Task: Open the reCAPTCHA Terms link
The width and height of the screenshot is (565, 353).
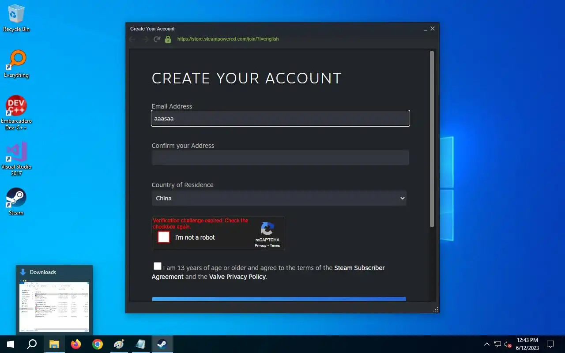Action: (x=275, y=245)
